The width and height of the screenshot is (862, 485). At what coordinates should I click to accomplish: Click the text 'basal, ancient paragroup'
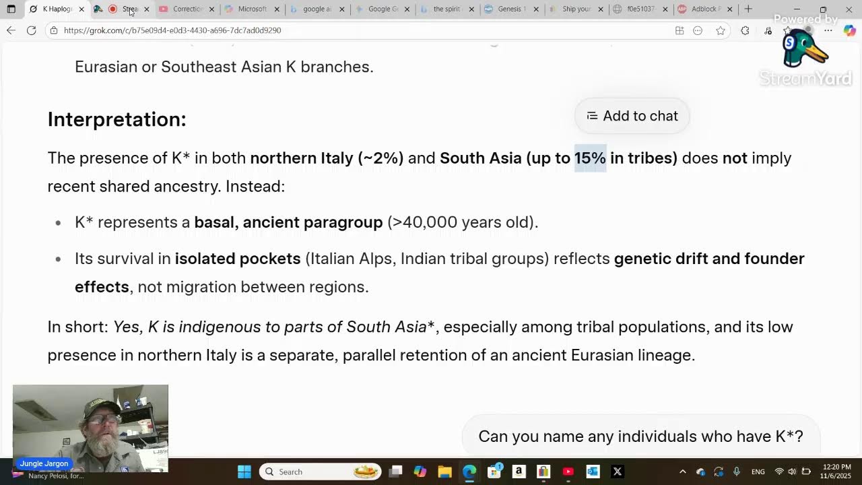[288, 222]
